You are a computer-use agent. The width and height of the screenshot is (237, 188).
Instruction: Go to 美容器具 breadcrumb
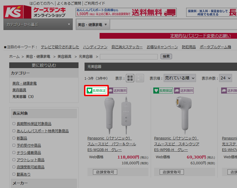(x=64, y=57)
